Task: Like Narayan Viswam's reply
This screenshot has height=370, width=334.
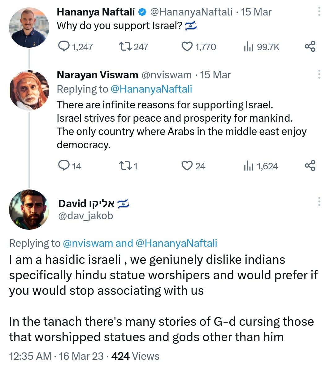Action: [187, 166]
